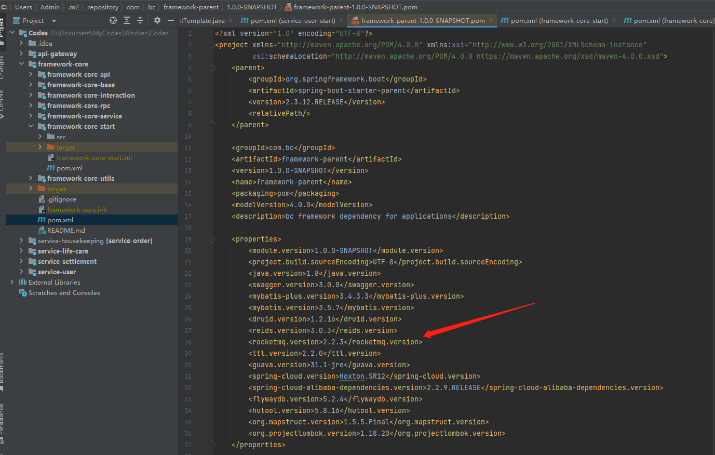
Task: Fold the parent block at line 4
Action: point(212,68)
